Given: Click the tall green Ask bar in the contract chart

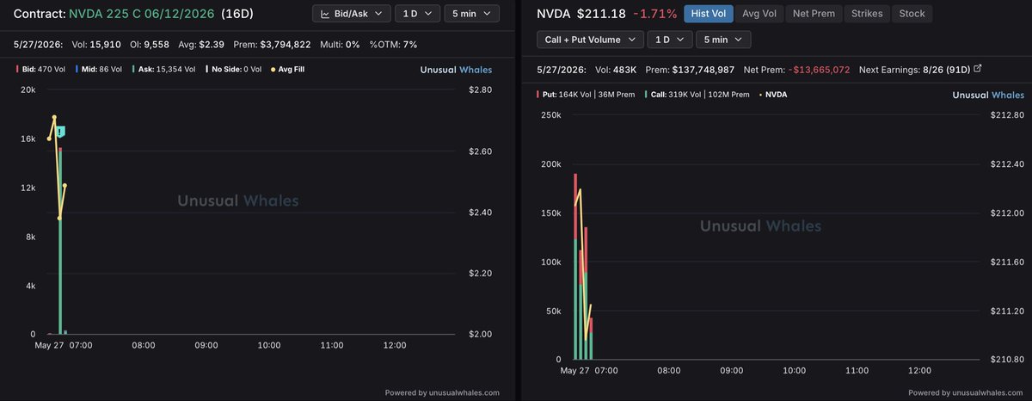Looking at the screenshot, I should 60,241.
